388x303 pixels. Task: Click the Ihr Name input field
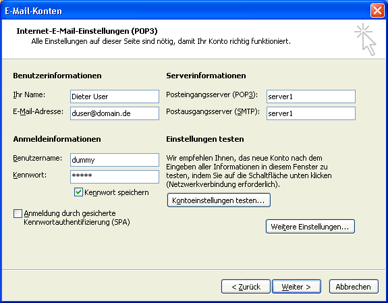tap(115, 97)
